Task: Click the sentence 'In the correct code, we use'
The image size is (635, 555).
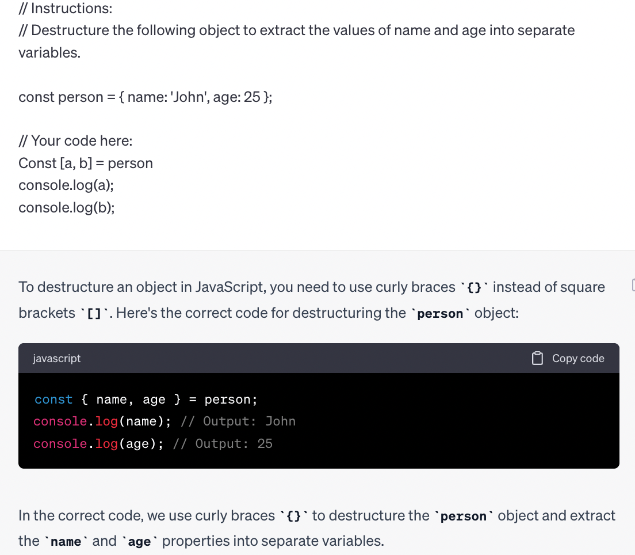Action: pyautogui.click(x=317, y=529)
